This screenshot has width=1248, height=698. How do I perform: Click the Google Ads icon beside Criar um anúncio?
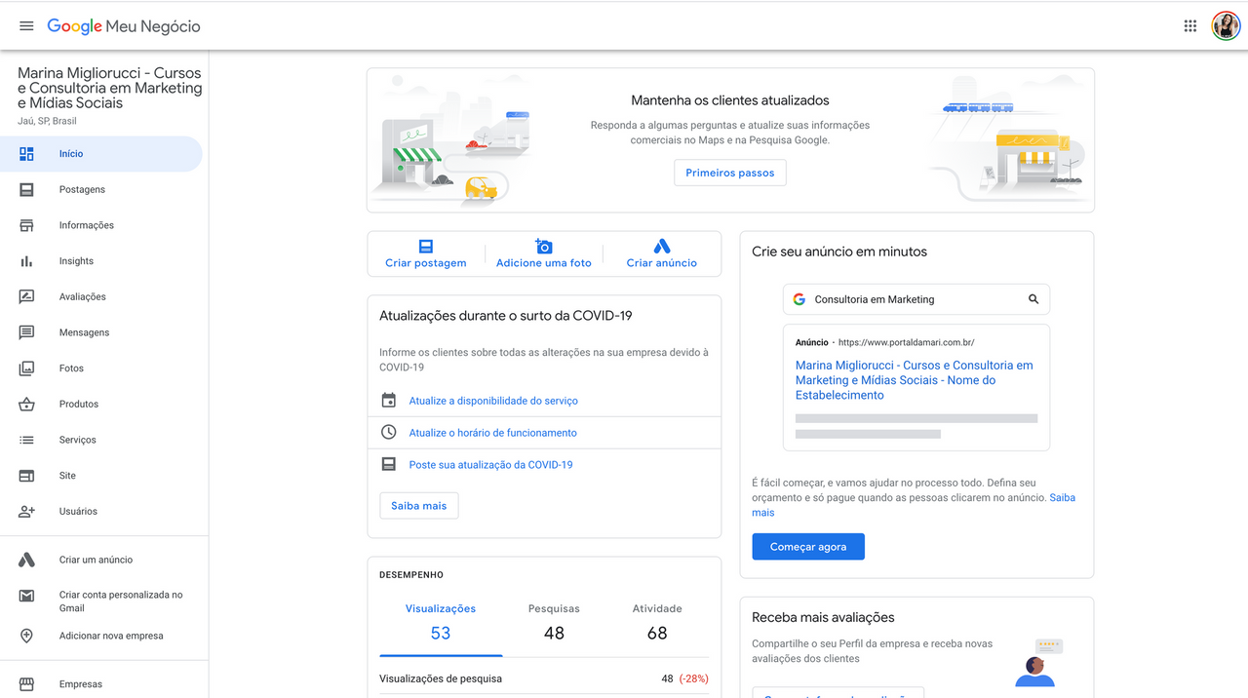click(x=26, y=560)
